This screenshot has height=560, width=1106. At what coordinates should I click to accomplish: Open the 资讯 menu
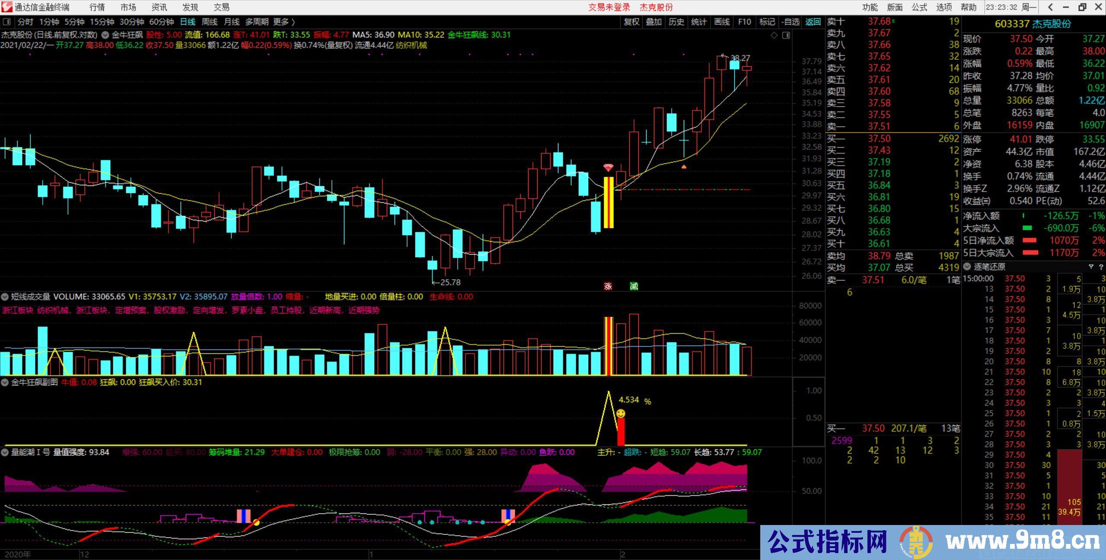pyautogui.click(x=159, y=7)
